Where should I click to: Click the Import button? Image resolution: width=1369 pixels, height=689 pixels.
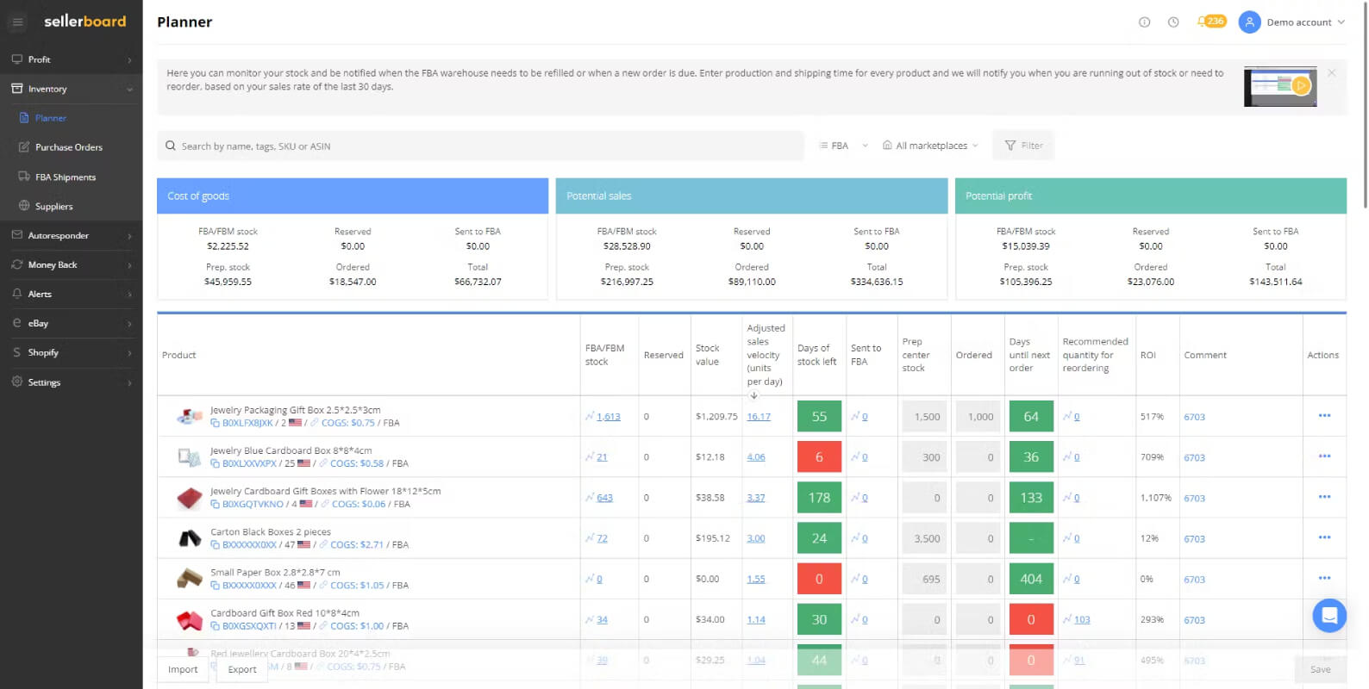coord(183,669)
